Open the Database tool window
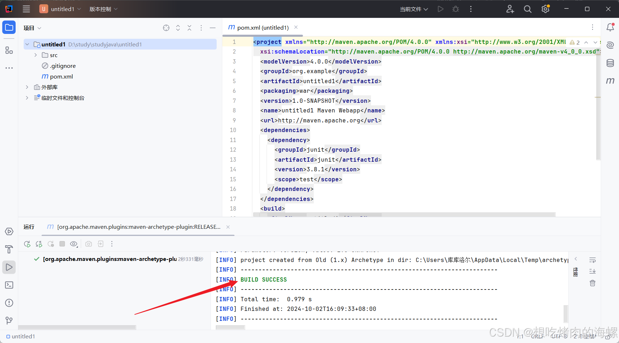619x343 pixels. click(610, 63)
